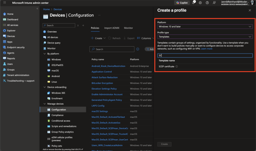
Task: Open the waffle app launcher icon
Action: [x=5, y=3]
